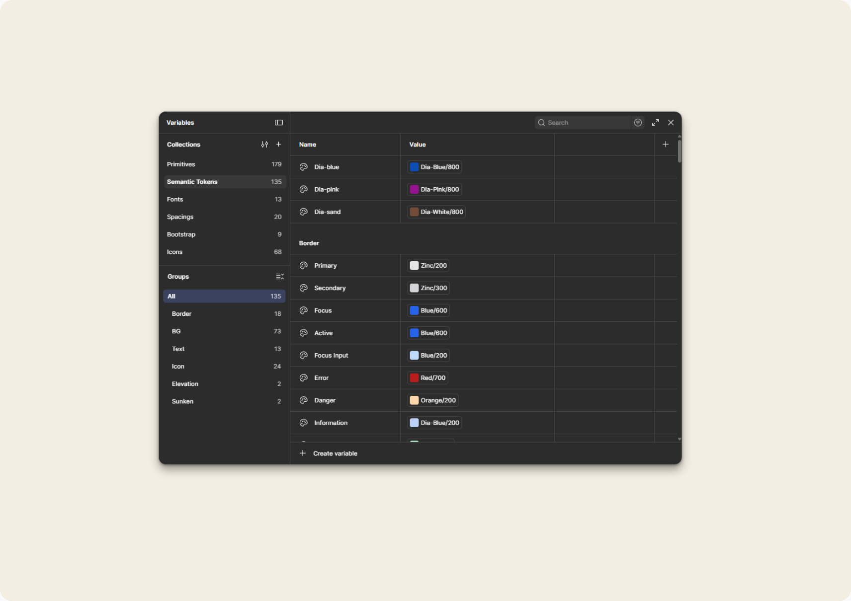Screen dimensions: 851x601
Task: Select the BG group
Action: tap(224, 331)
